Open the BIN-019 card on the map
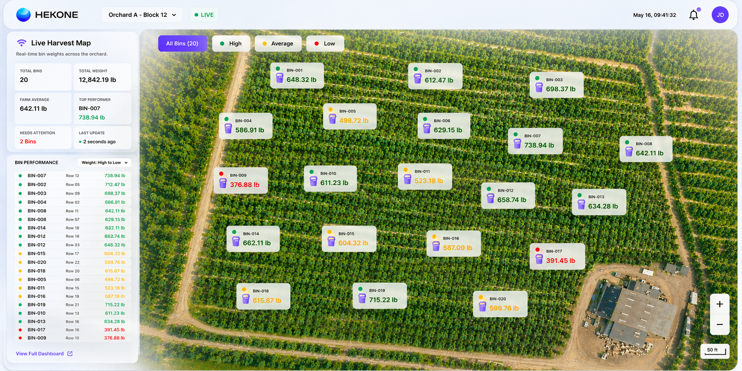Viewport: 742px width, 371px height. coord(379,296)
